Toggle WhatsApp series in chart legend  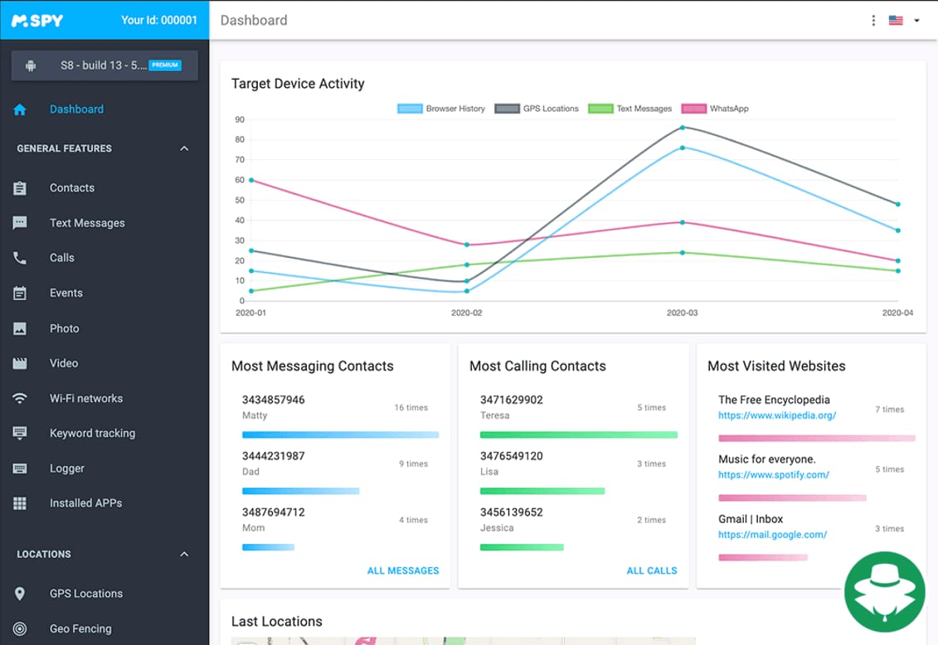pyautogui.click(x=715, y=109)
